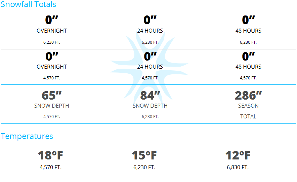The image size is (297, 182).
Task: Click the 12°F temperature reading
Action: point(238,155)
